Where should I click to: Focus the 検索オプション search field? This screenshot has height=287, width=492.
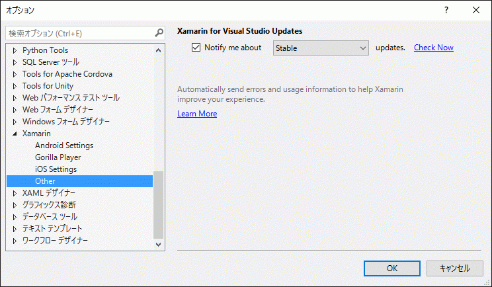(80, 33)
